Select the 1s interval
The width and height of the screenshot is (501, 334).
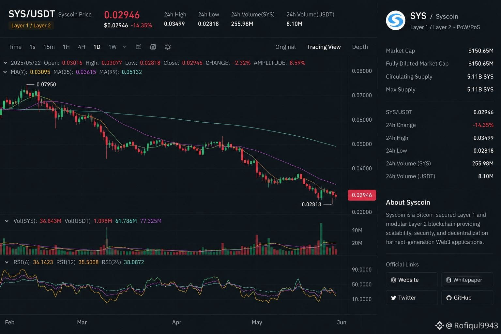point(32,47)
